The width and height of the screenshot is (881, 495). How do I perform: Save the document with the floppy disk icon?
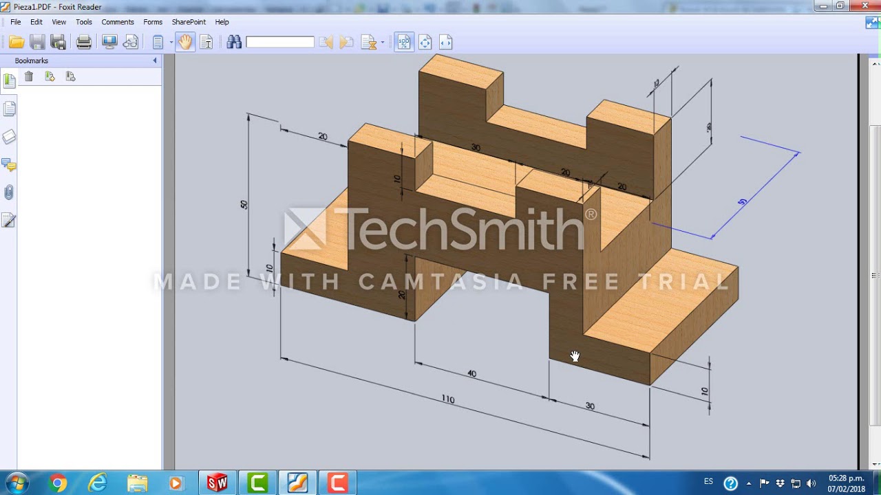37,43
